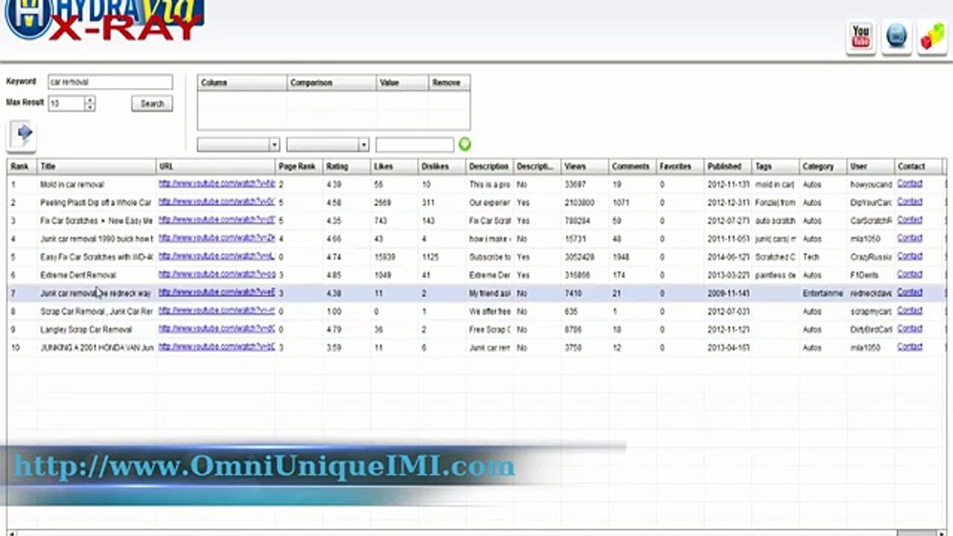Sort by the URL column header
Screen dimensions: 953x536
[216, 166]
